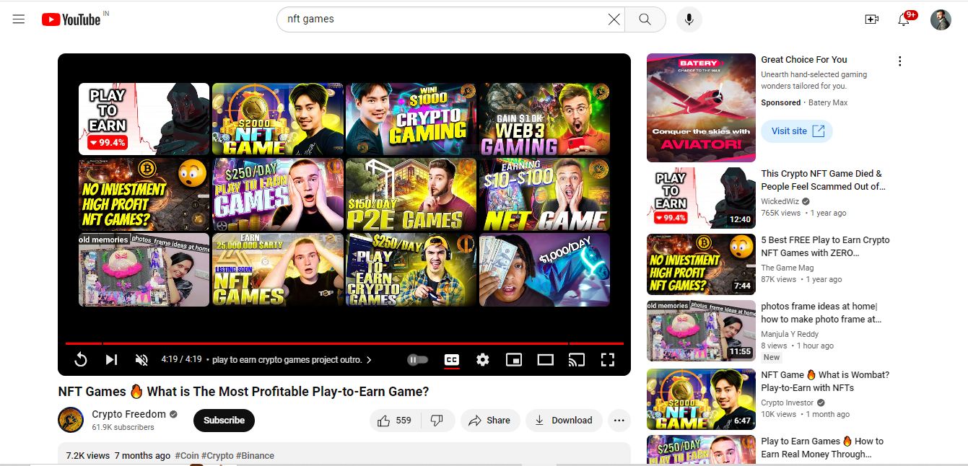The image size is (968, 466).
Task: Select end screen PLAY TO EARN CRYPTO GAMES thumbnail
Action: pyautogui.click(x=411, y=270)
